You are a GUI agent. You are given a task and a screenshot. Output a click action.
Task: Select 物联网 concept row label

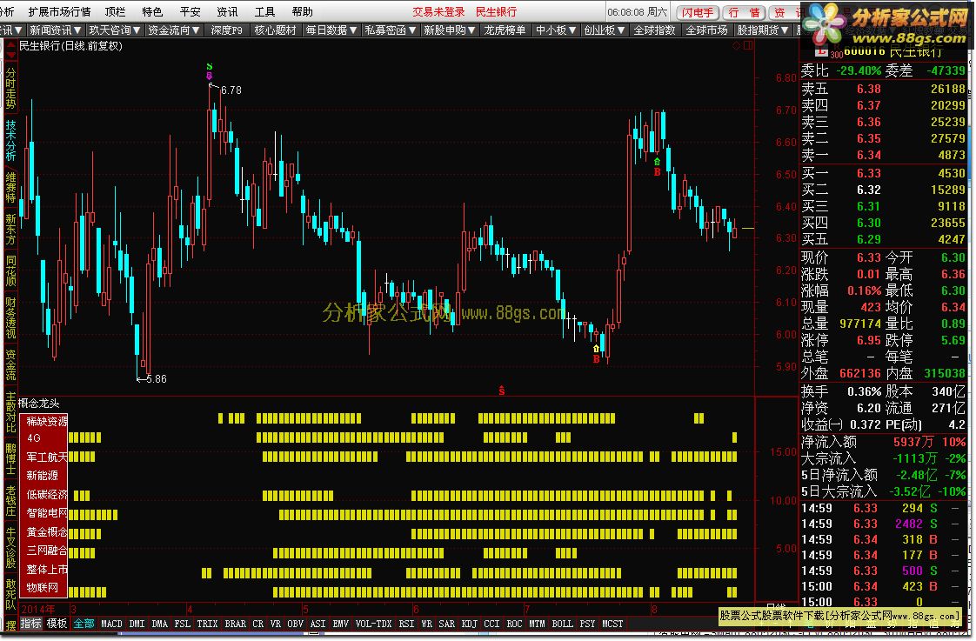pos(43,587)
